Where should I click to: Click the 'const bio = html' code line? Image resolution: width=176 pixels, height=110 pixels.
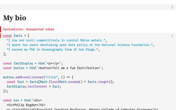23,100
